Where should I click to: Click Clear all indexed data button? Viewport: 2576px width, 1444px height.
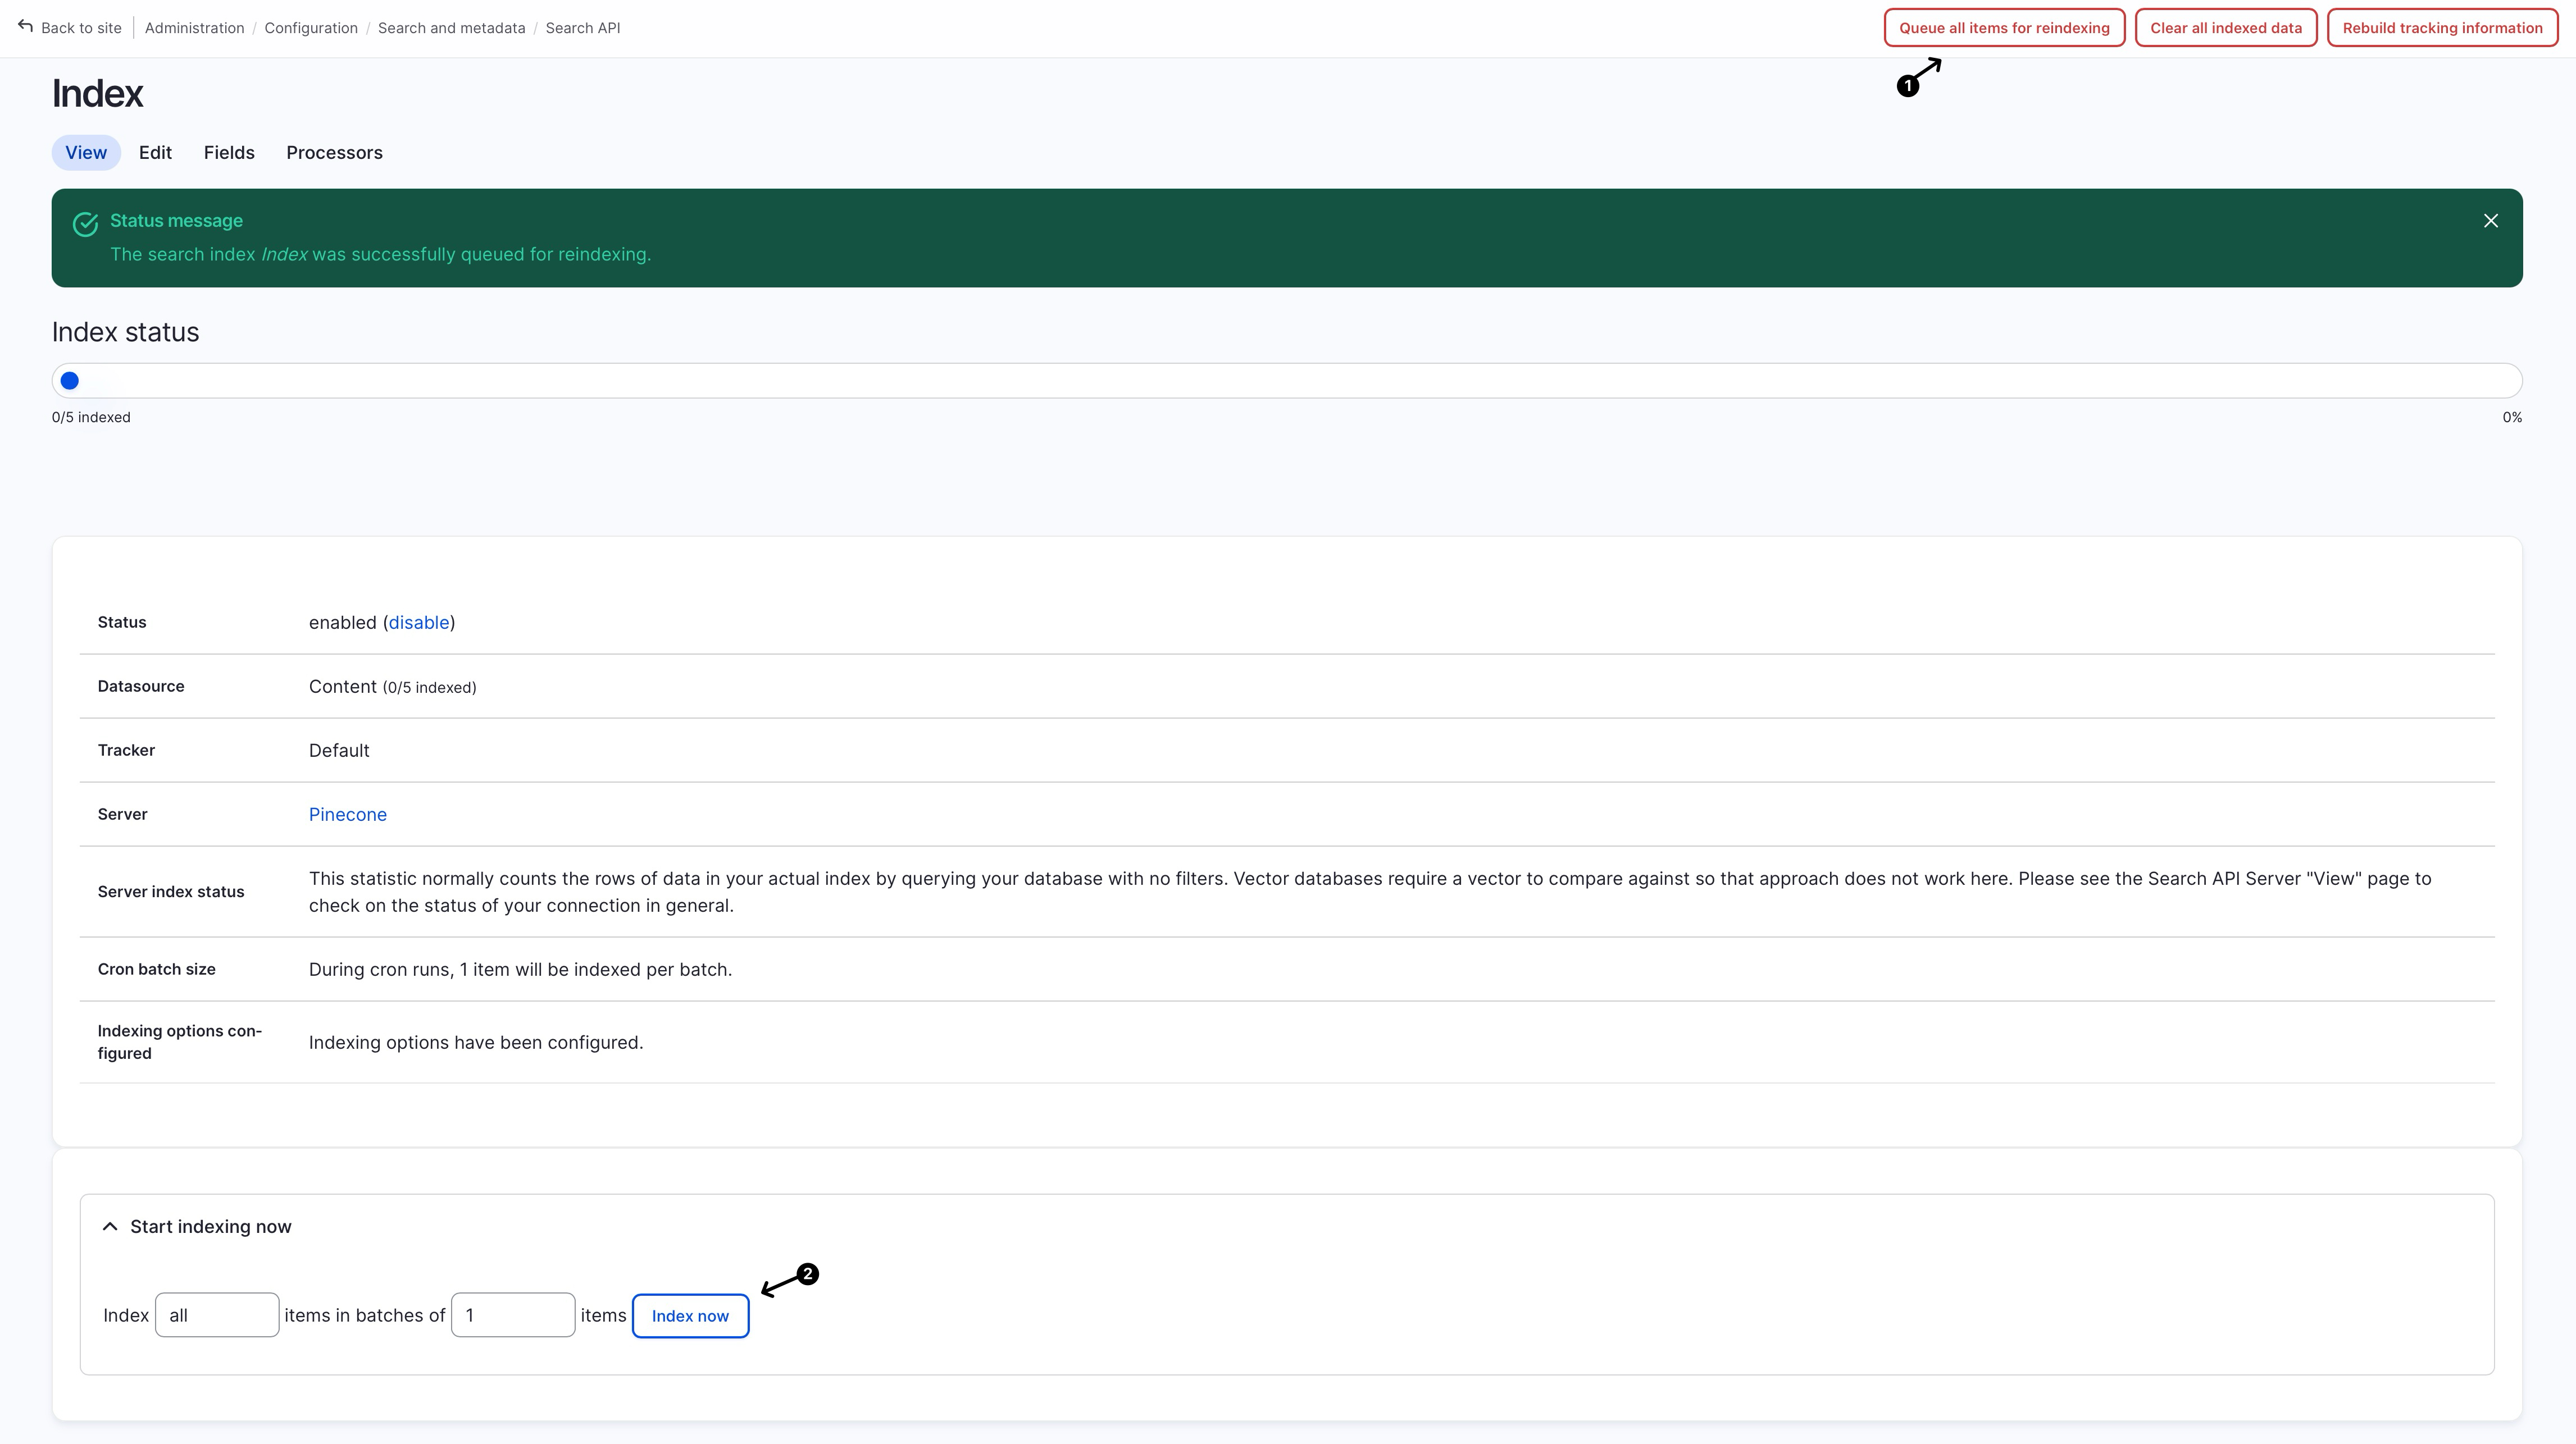2225,28
